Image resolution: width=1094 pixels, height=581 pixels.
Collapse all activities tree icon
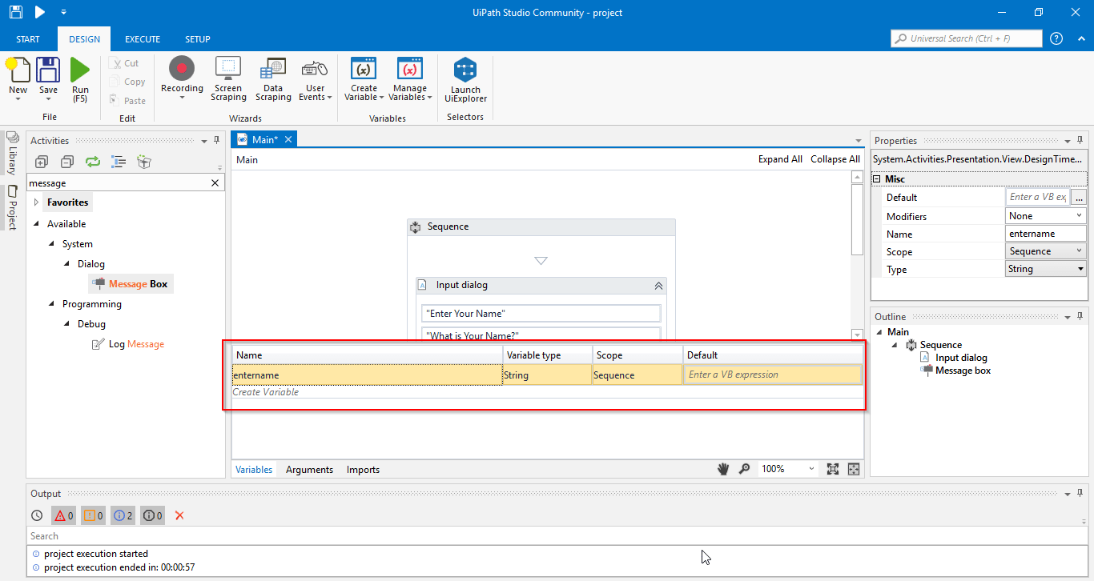67,162
